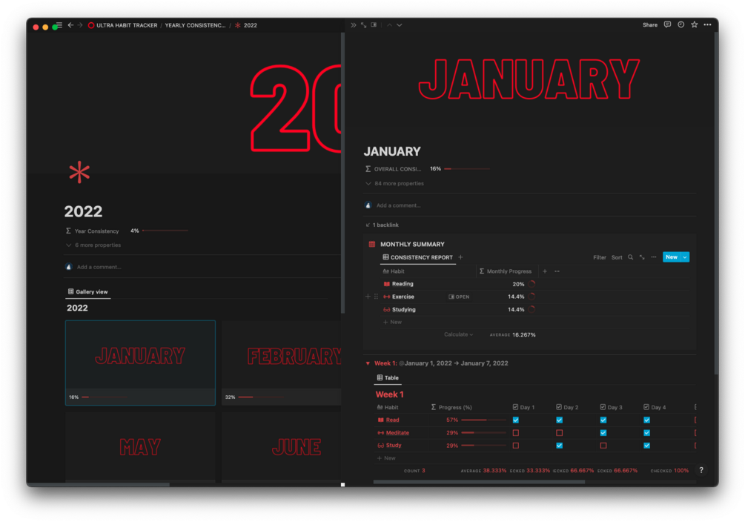Collapse the Week 1 toggle triangle

pyautogui.click(x=368, y=363)
